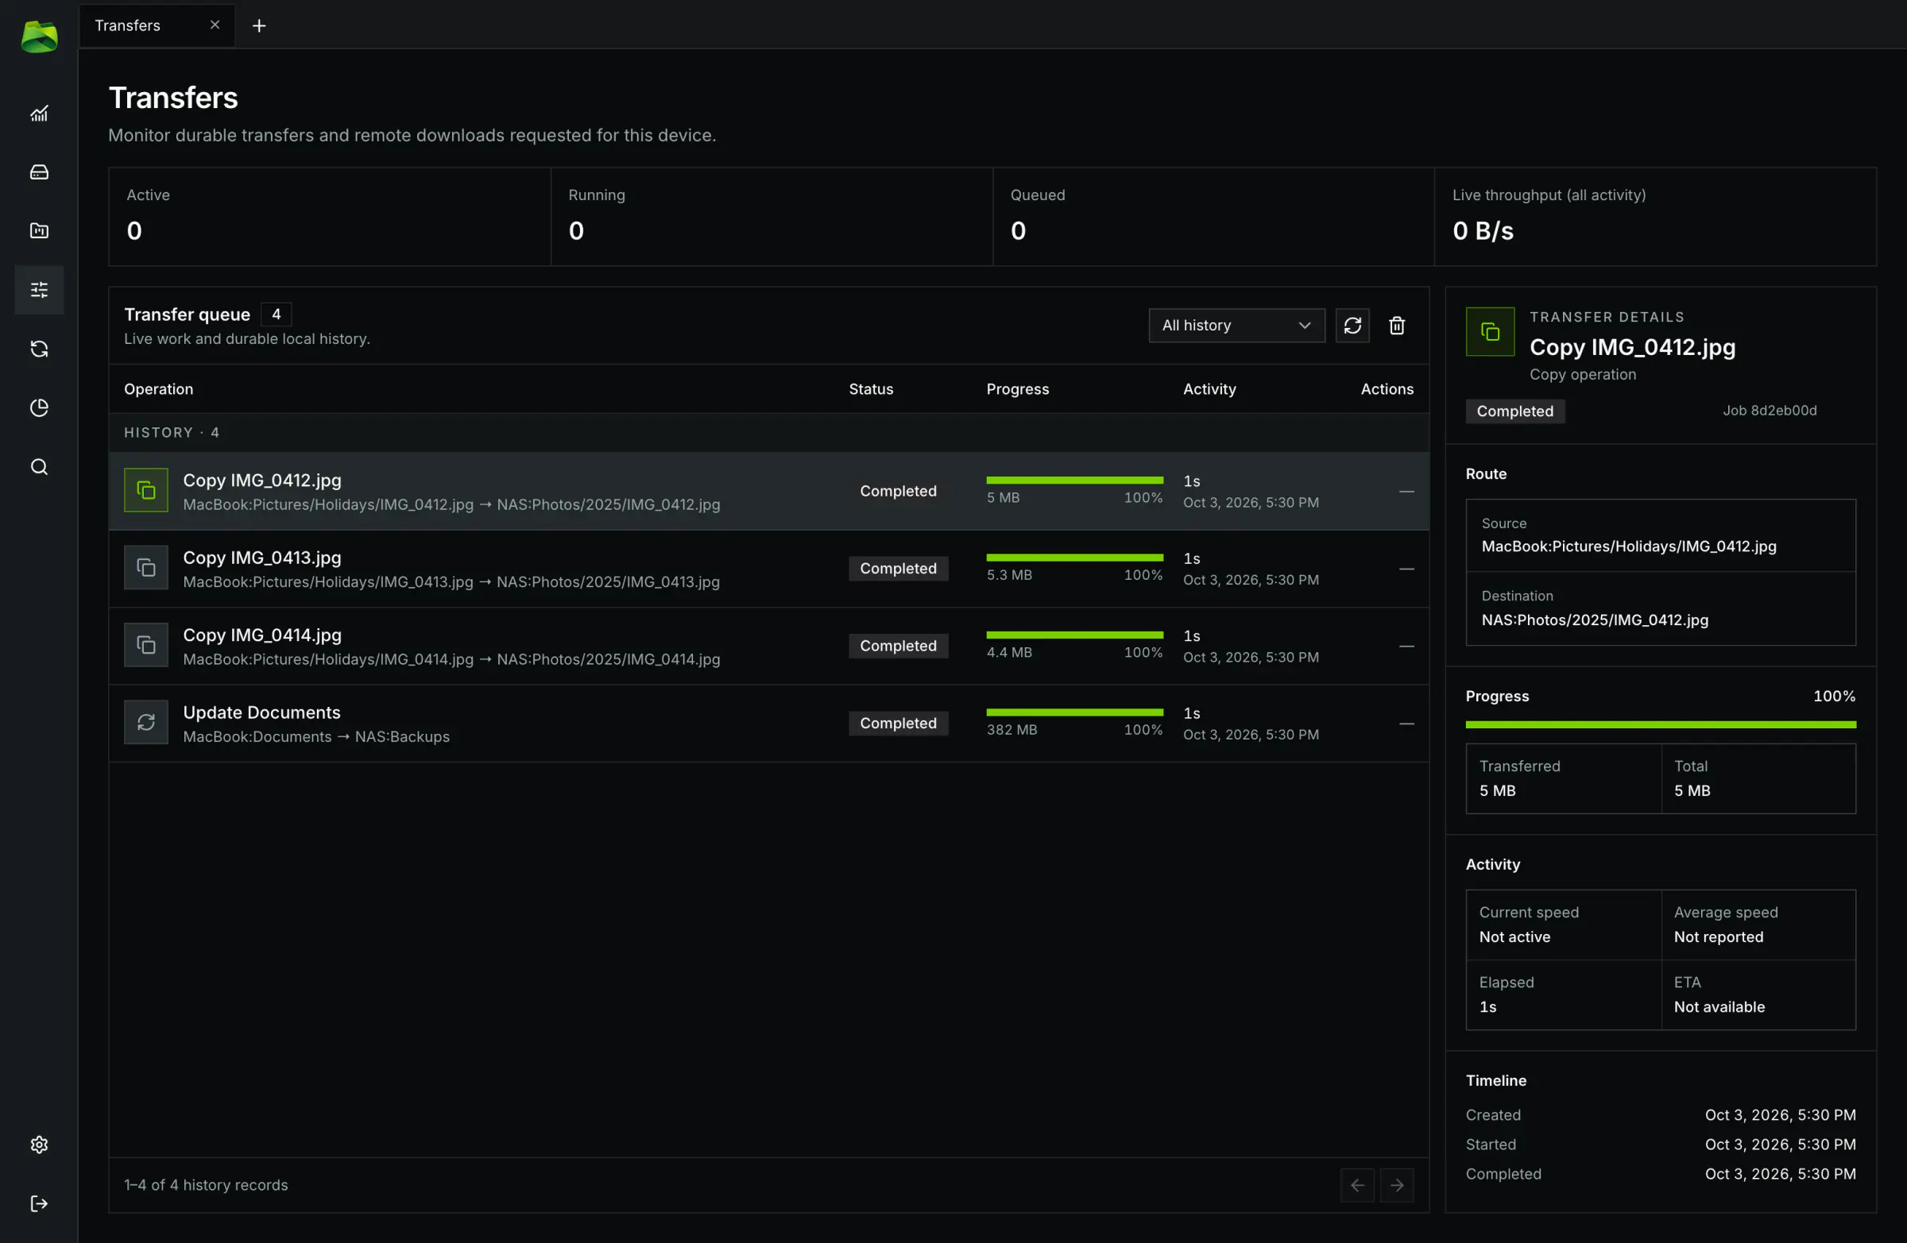
Task: Click the sign out icon in sidebar
Action: [38, 1203]
